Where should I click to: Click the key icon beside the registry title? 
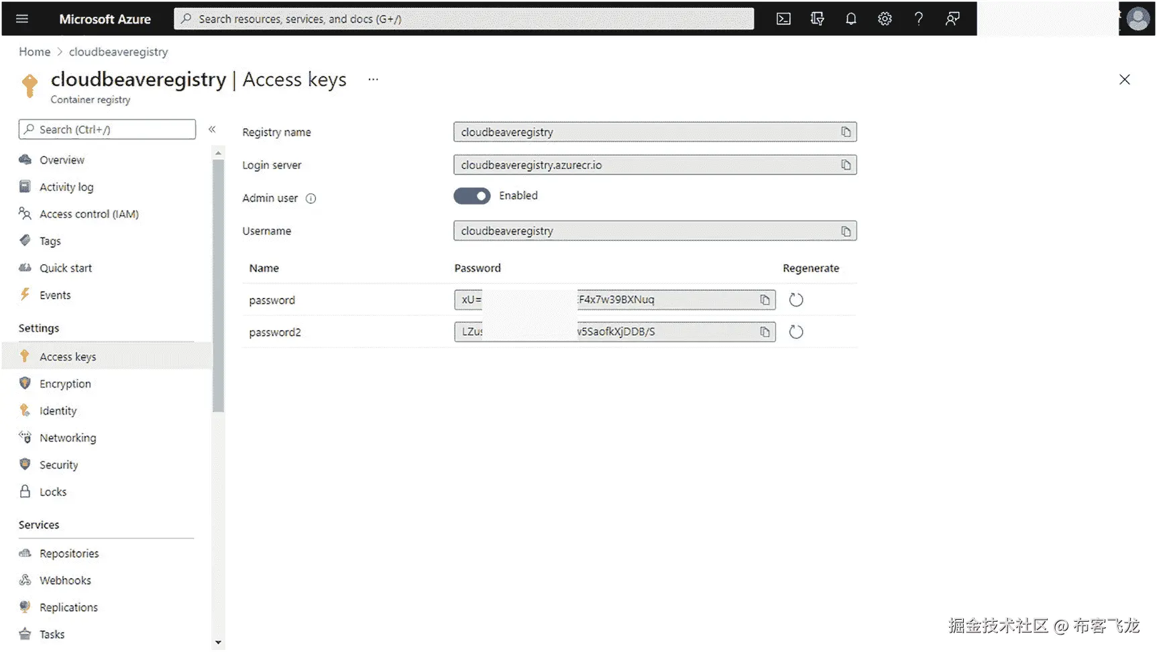pos(30,86)
